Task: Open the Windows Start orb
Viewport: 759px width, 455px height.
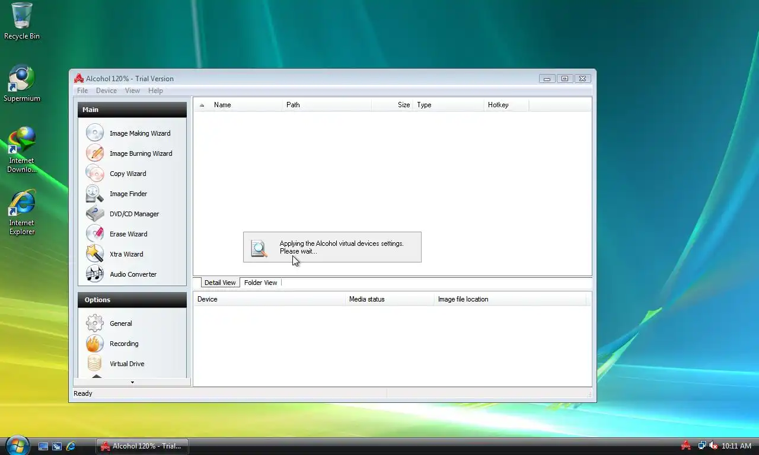Action: click(17, 446)
